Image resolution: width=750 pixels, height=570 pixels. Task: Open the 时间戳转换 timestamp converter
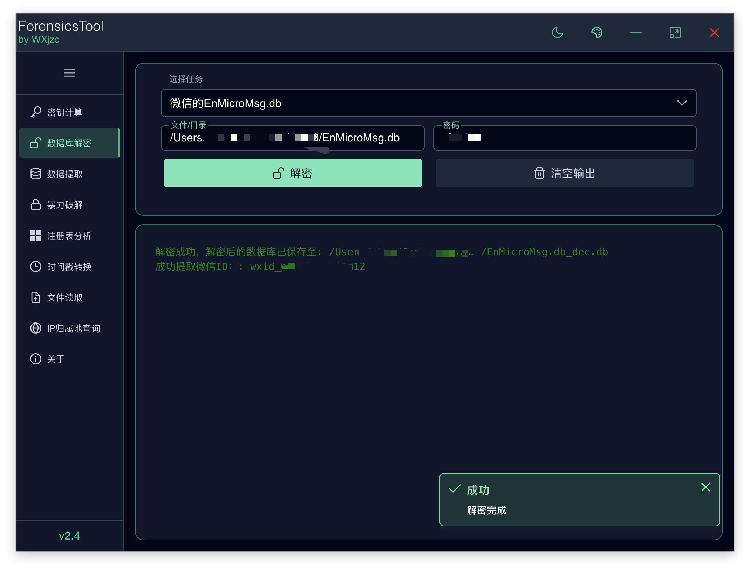[69, 267]
